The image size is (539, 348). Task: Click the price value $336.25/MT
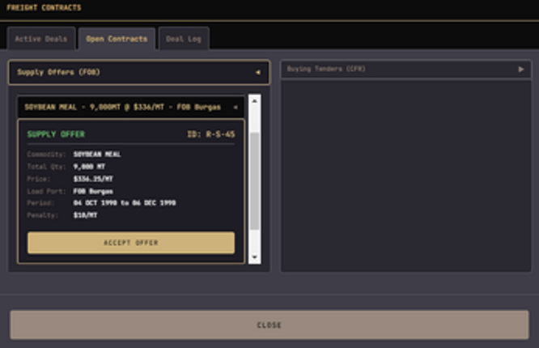(93, 178)
